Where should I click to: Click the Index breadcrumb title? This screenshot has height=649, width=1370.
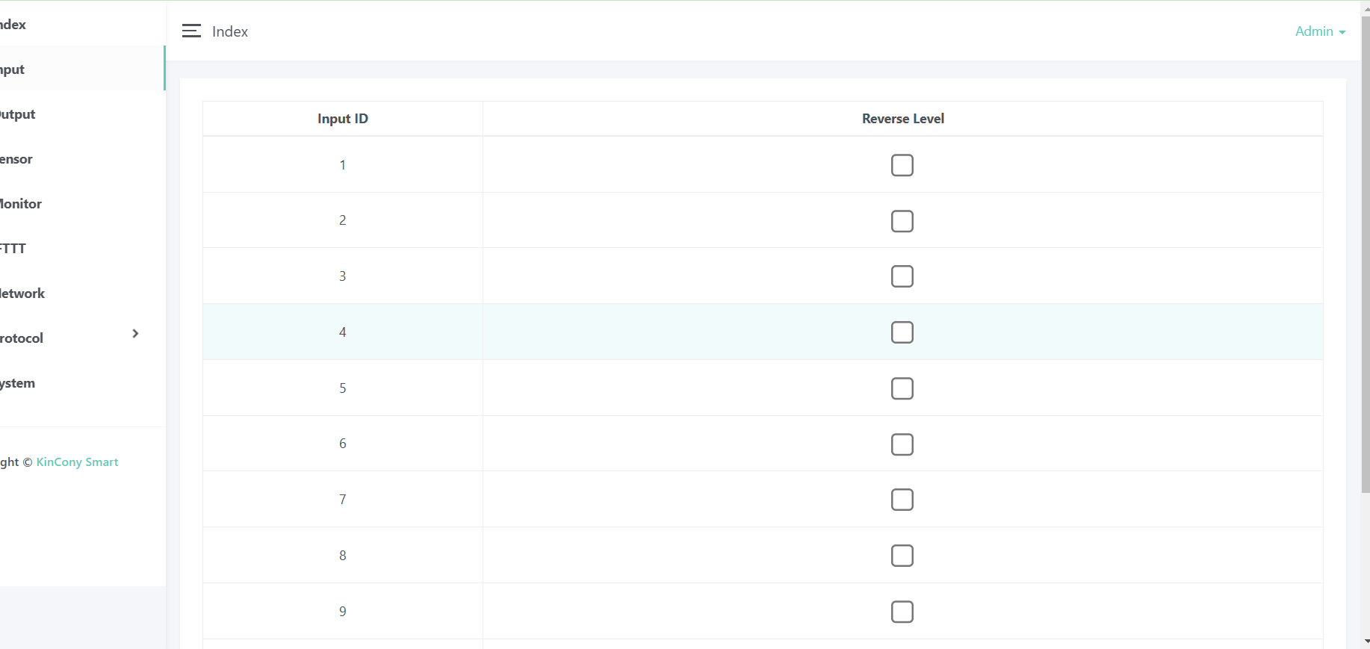click(229, 31)
